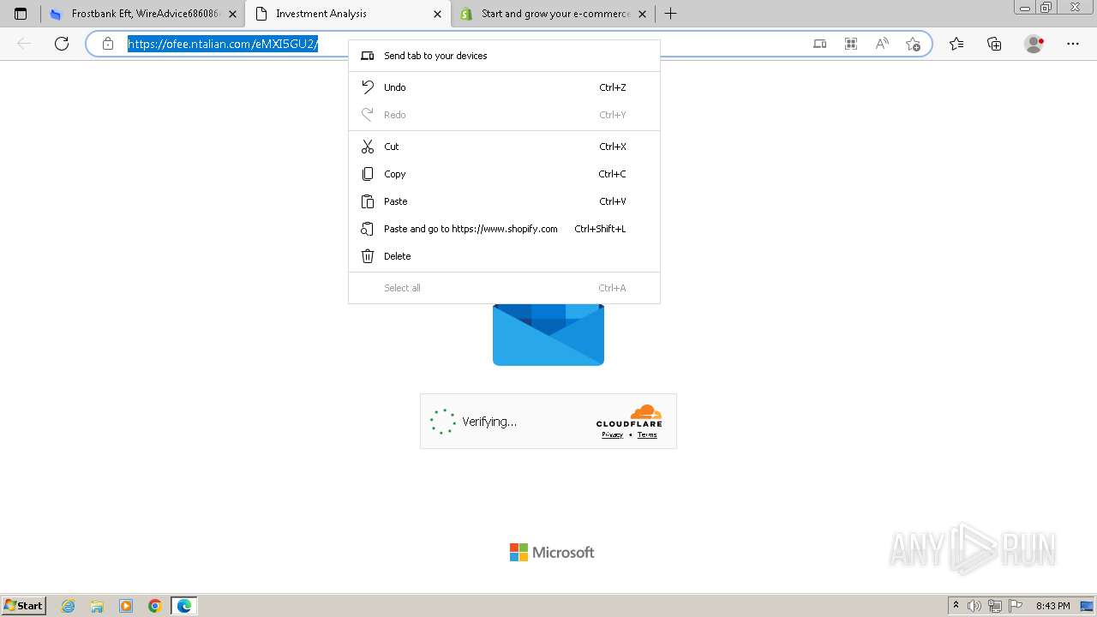This screenshot has height=617, width=1097.
Task: Show hidden system tray icons
Action: (x=956, y=606)
